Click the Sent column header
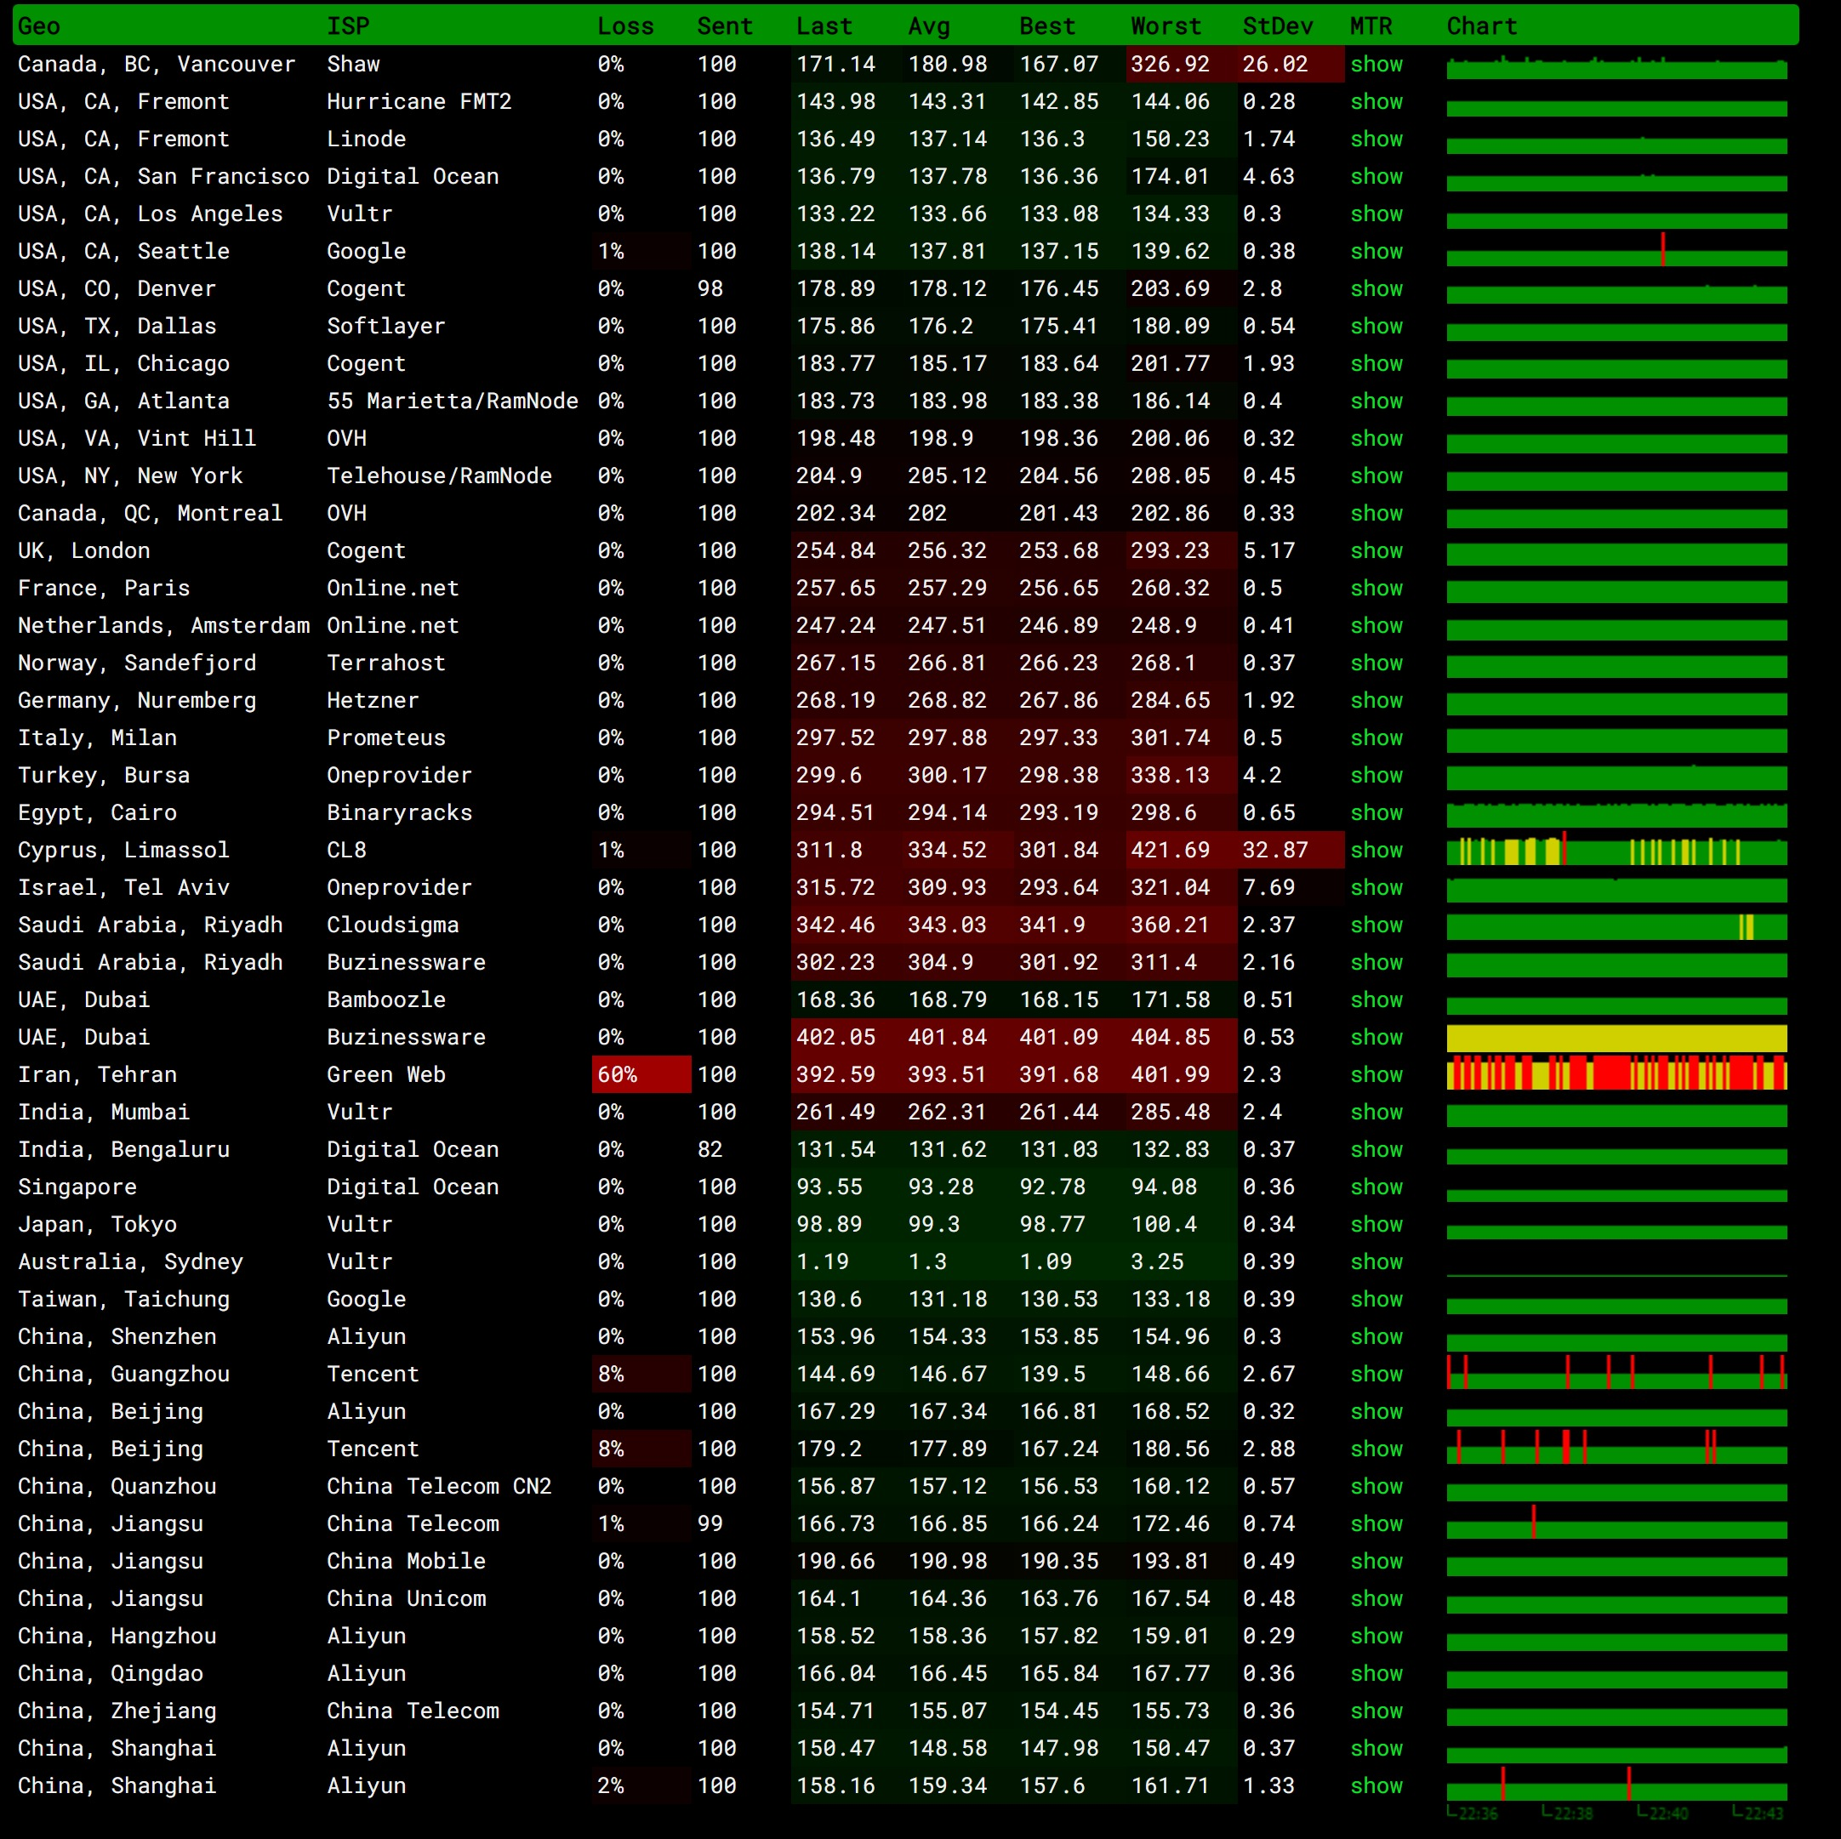1841x1839 pixels. coord(724,26)
